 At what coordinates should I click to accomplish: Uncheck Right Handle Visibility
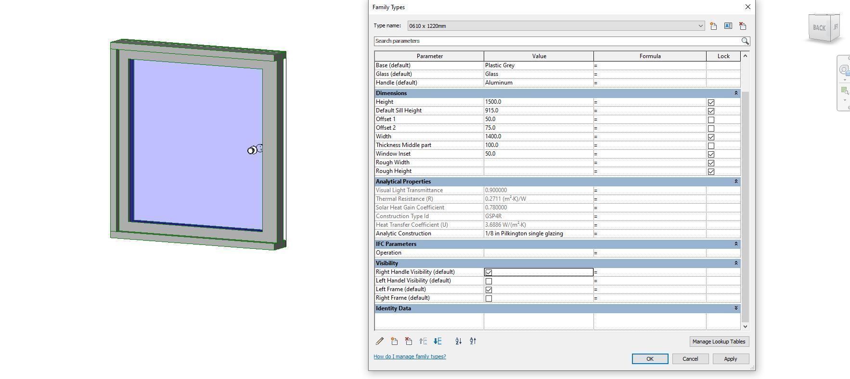tap(489, 272)
